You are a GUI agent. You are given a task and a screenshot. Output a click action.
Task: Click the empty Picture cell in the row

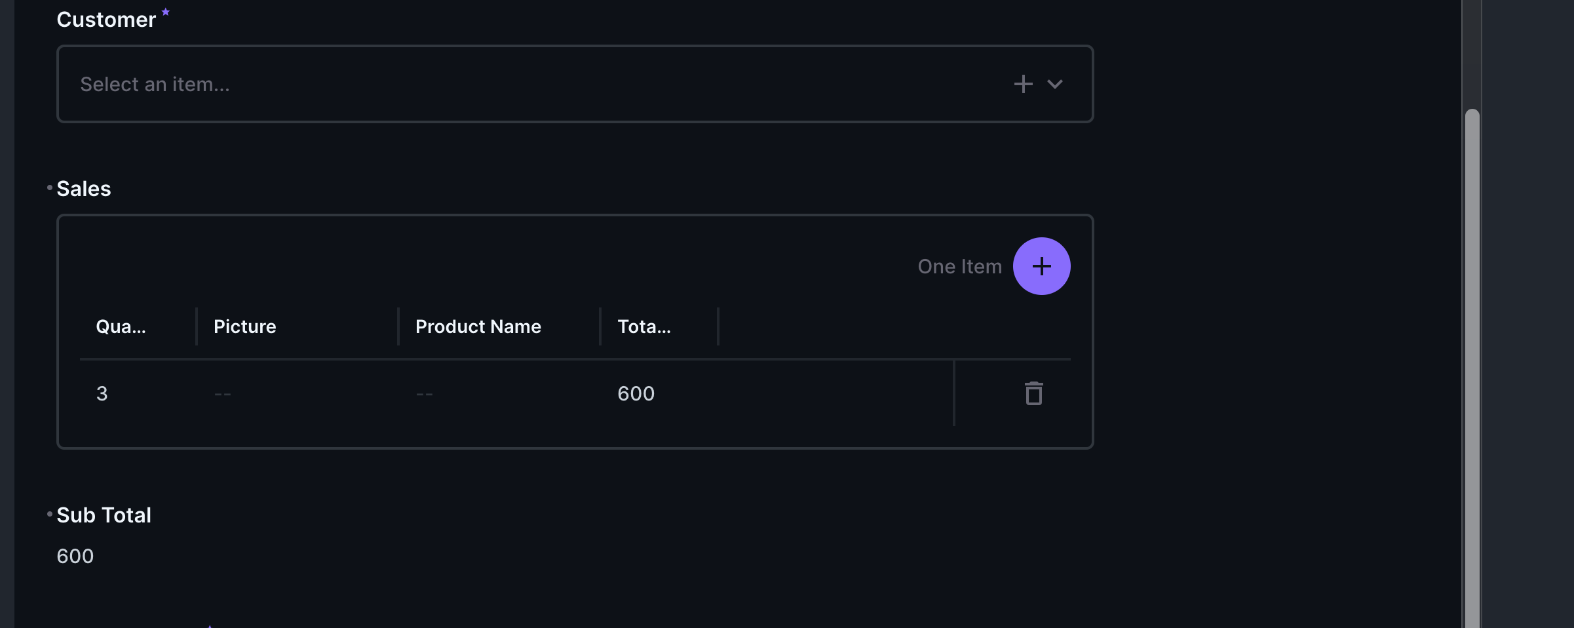(x=222, y=393)
